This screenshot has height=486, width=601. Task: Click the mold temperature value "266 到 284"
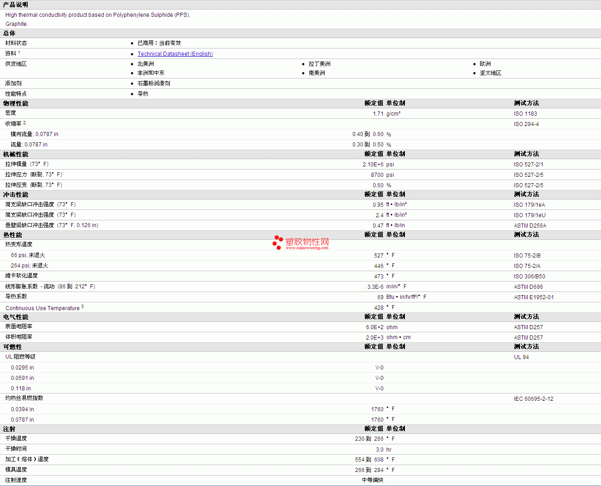click(x=369, y=470)
